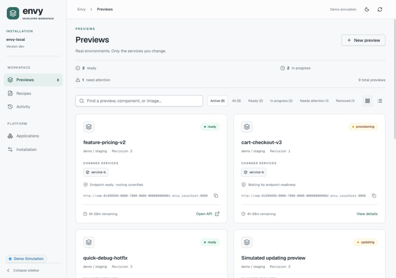Image resolution: width=396 pixels, height=278 pixels.
Task: Open the cart-checkout-v3 preview title
Action: click(261, 142)
